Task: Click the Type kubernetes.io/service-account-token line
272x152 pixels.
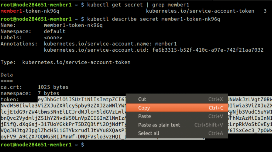Action: 66,62
